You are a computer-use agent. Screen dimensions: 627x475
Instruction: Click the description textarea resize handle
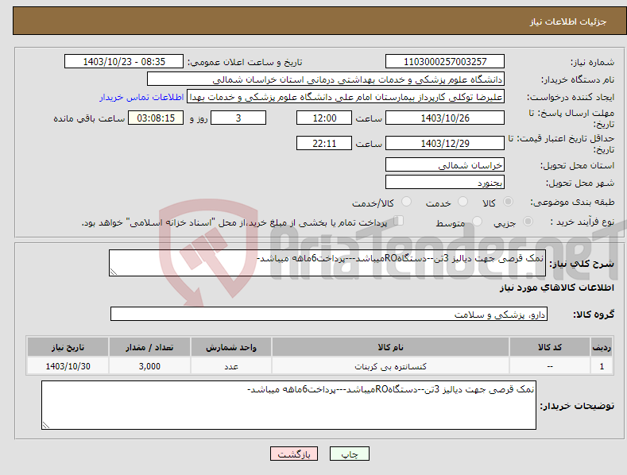[x=114, y=272]
